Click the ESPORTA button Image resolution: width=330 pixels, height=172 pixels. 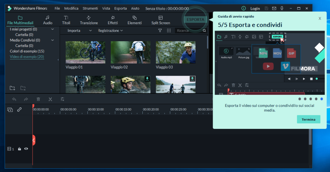(196, 19)
